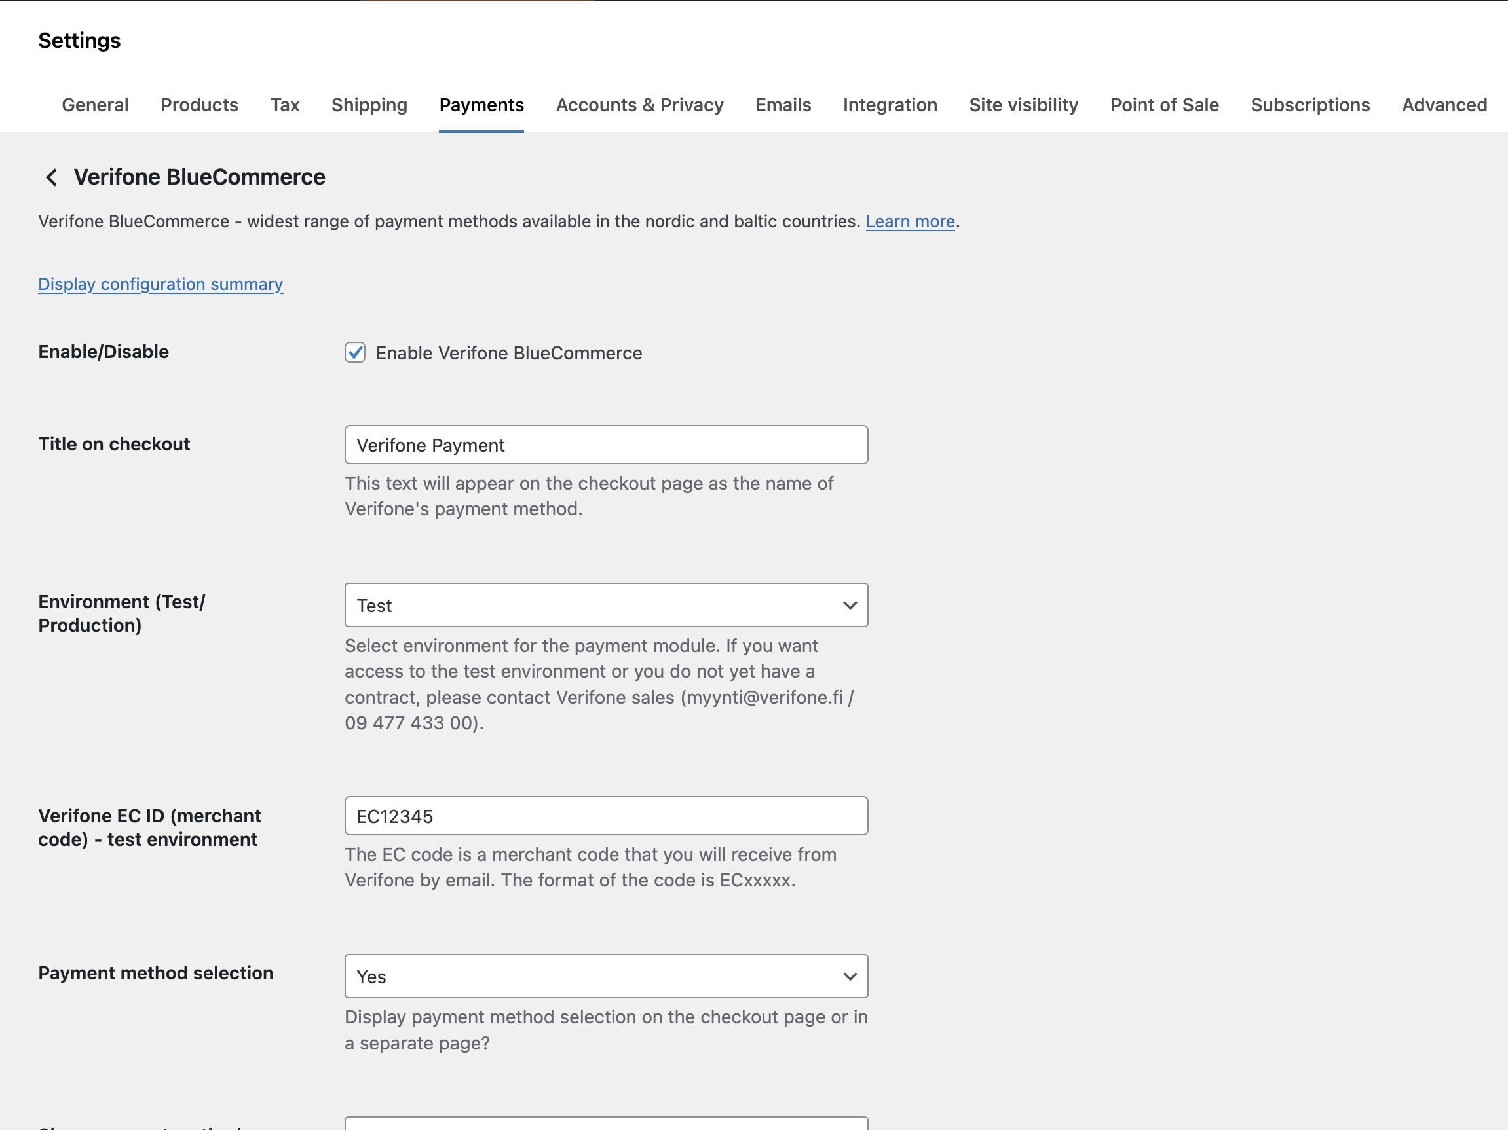The height and width of the screenshot is (1130, 1508).
Task: Follow the Learn more link
Action: (x=909, y=221)
